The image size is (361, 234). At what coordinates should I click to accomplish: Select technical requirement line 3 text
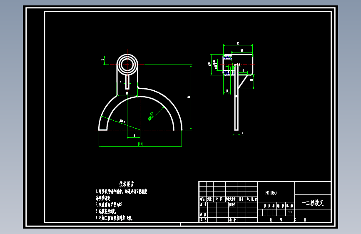(106, 211)
